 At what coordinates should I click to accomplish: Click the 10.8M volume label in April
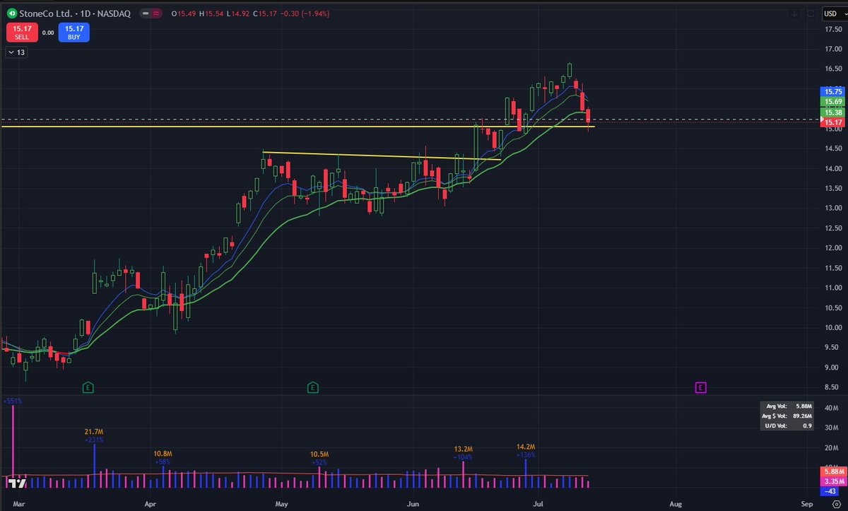[x=163, y=453]
